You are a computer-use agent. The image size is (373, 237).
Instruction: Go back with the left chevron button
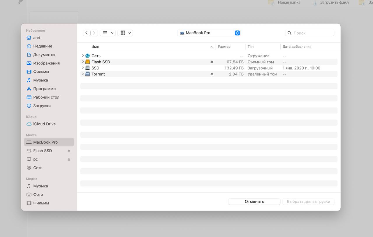pos(87,33)
